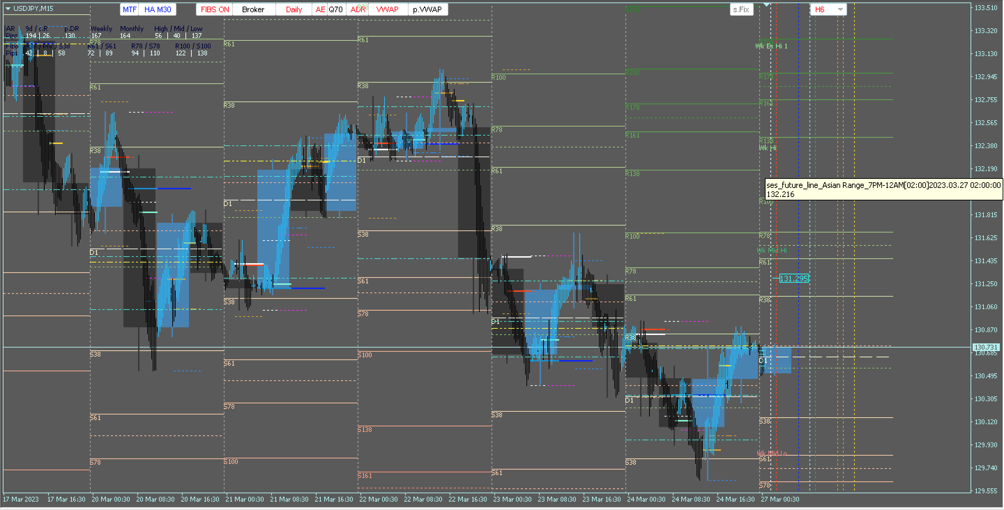Toggle the AE button

320,9
